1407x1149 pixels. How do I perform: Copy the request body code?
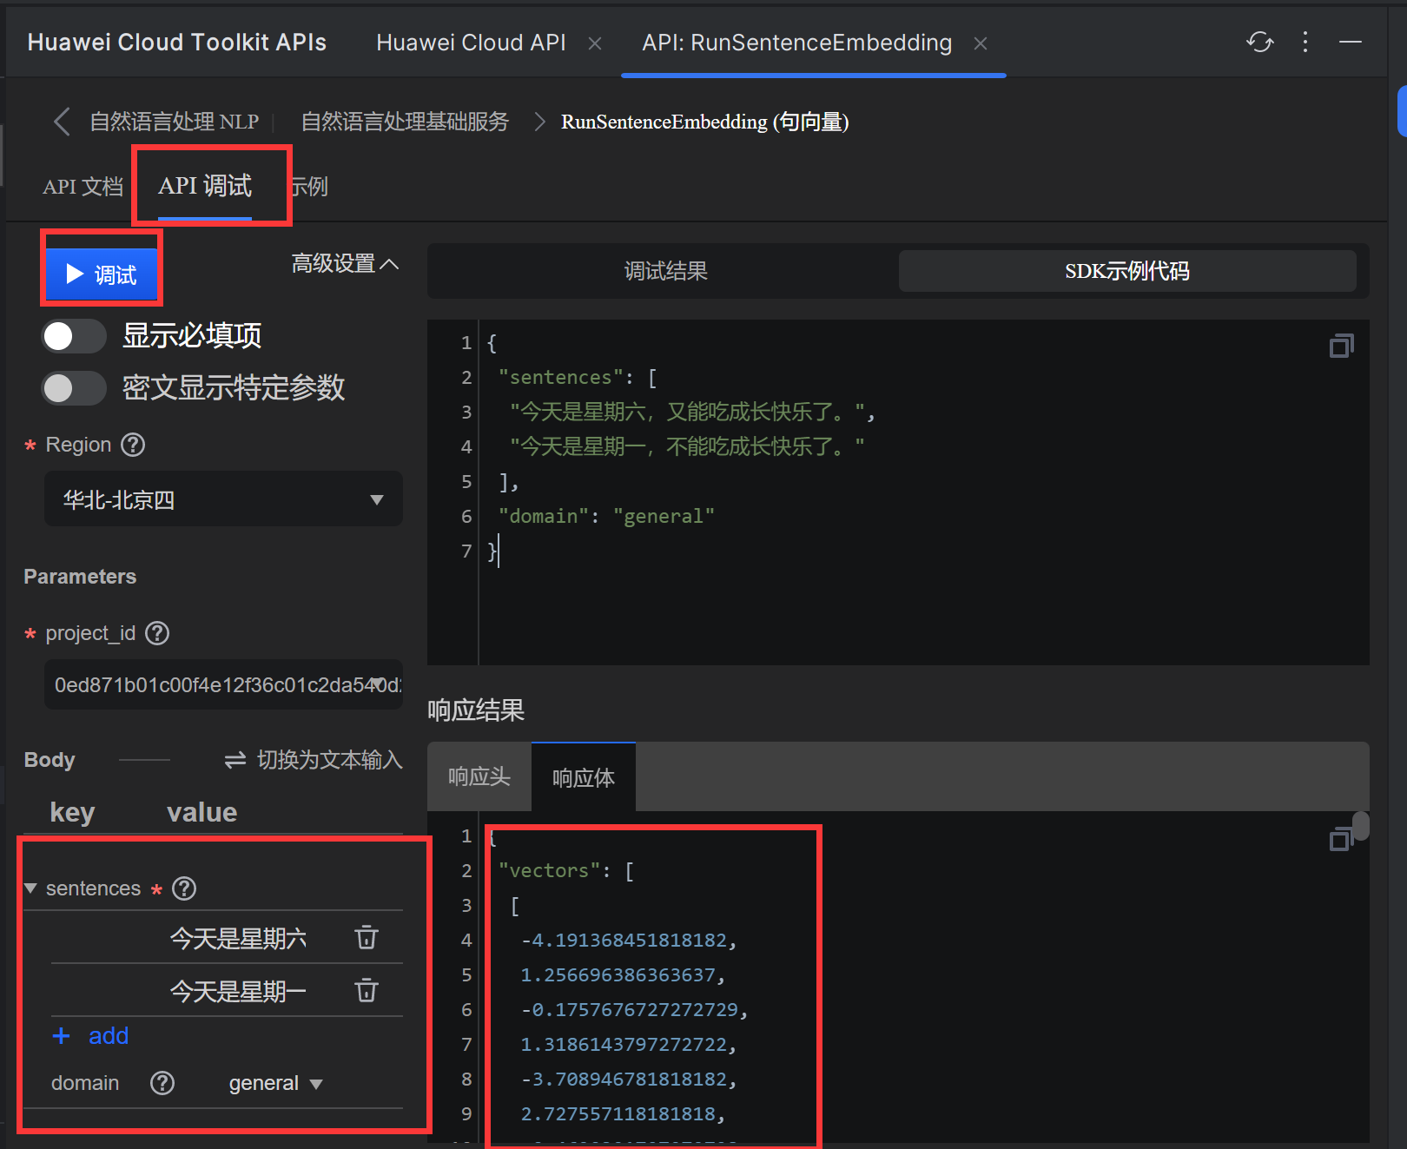(1341, 346)
